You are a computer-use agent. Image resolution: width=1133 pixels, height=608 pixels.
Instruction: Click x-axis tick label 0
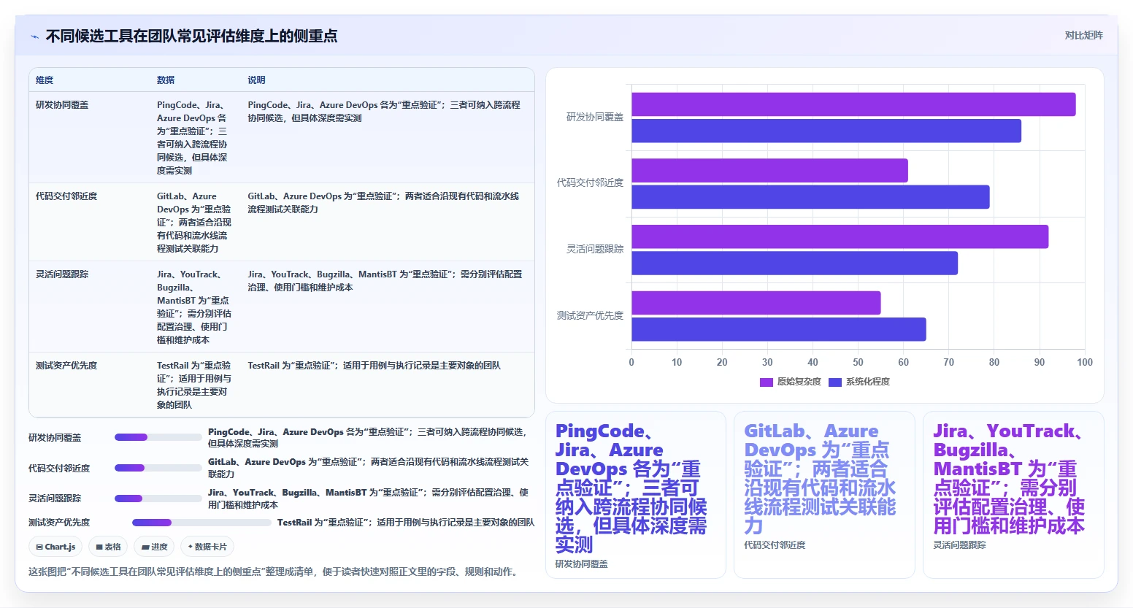631,362
